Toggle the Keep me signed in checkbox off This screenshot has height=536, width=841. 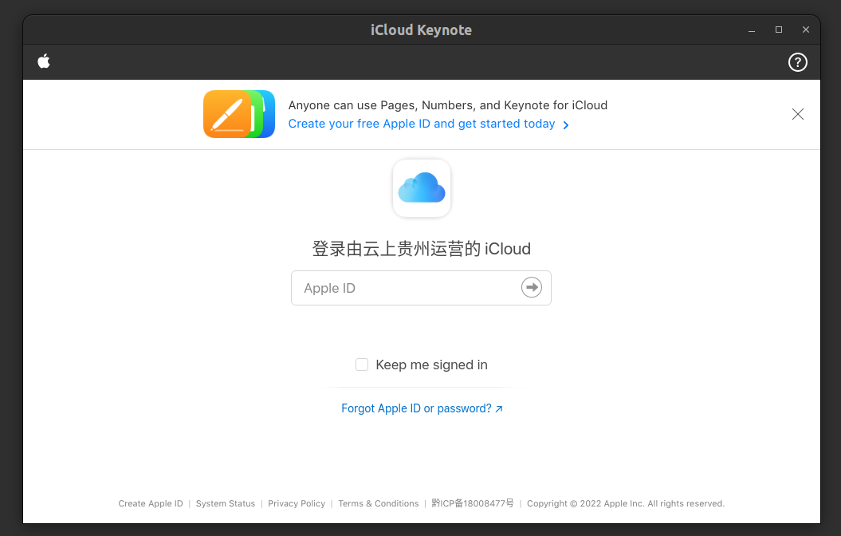tap(362, 365)
